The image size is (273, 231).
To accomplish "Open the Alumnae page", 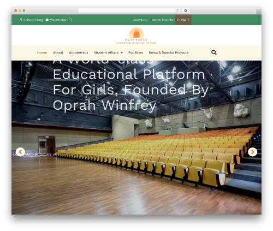I will [140, 20].
